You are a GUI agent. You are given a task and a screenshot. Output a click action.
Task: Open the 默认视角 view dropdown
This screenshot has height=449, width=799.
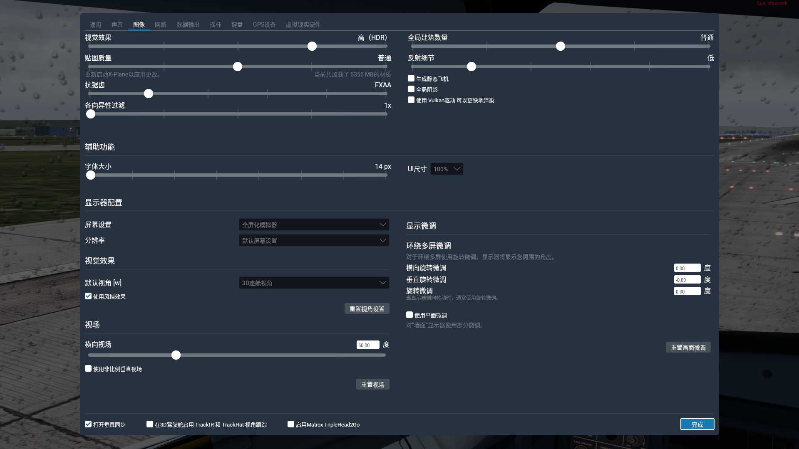[314, 283]
